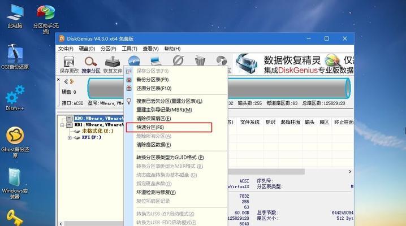Click the trash can delete-partition toolbar icon
The height and width of the screenshot is (226, 406).
[200, 61]
